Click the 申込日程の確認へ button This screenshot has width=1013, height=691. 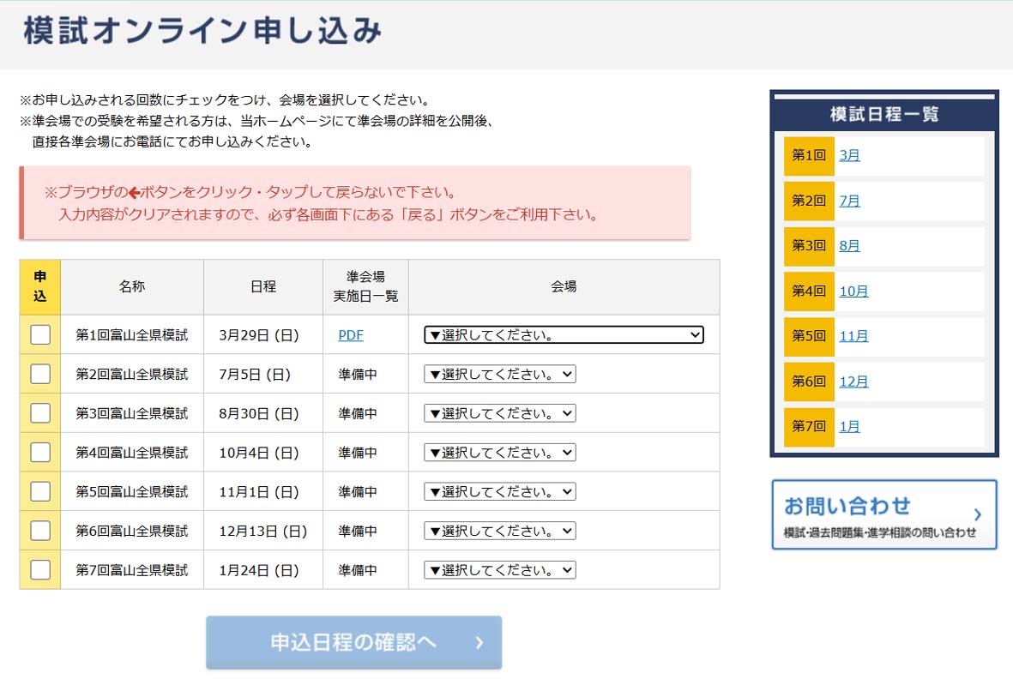[353, 642]
